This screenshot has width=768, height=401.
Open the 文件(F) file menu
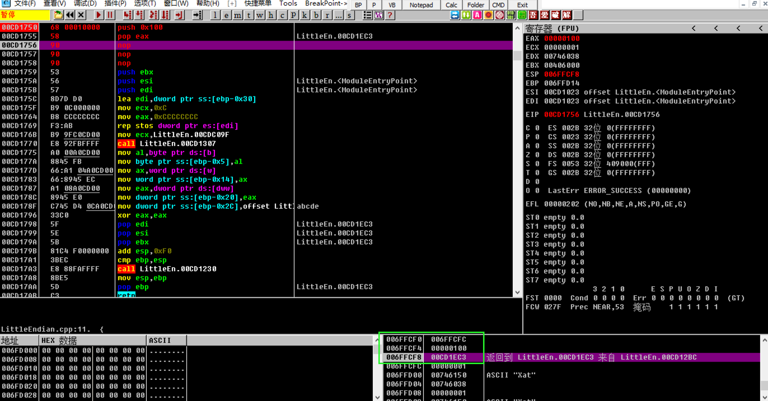coord(20,4)
